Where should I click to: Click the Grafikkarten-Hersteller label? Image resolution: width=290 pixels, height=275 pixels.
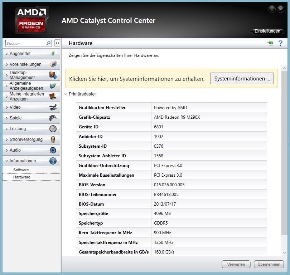[x=102, y=108]
